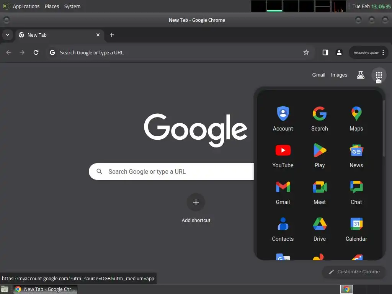This screenshot has width=392, height=294.
Task: Open Contacts from the apps grid
Action: (x=283, y=229)
